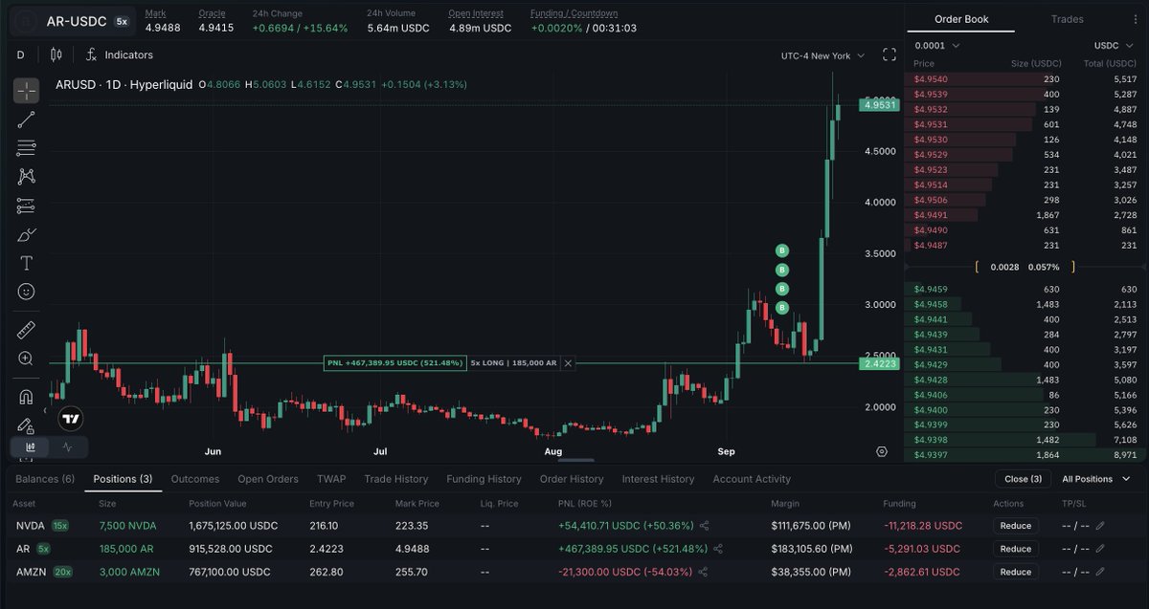Reduce the NVDA position
1149x609 pixels.
(x=1015, y=526)
